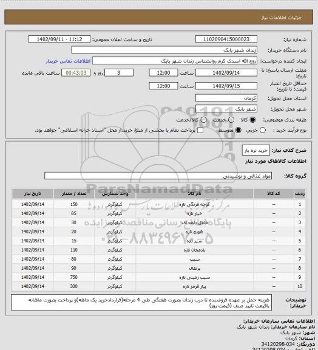Click the response deadline date 1402/09/14 field
This screenshot has width=318, height=350.
226,73
